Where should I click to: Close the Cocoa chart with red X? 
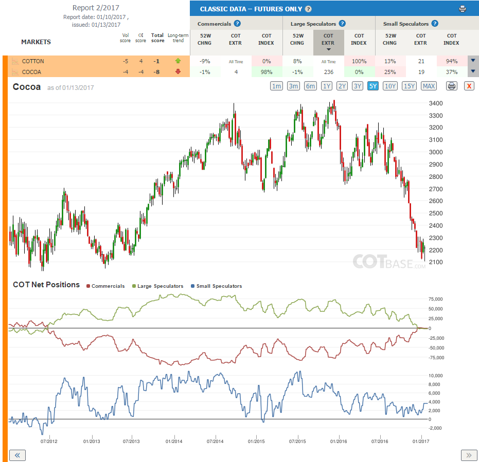[x=469, y=86]
